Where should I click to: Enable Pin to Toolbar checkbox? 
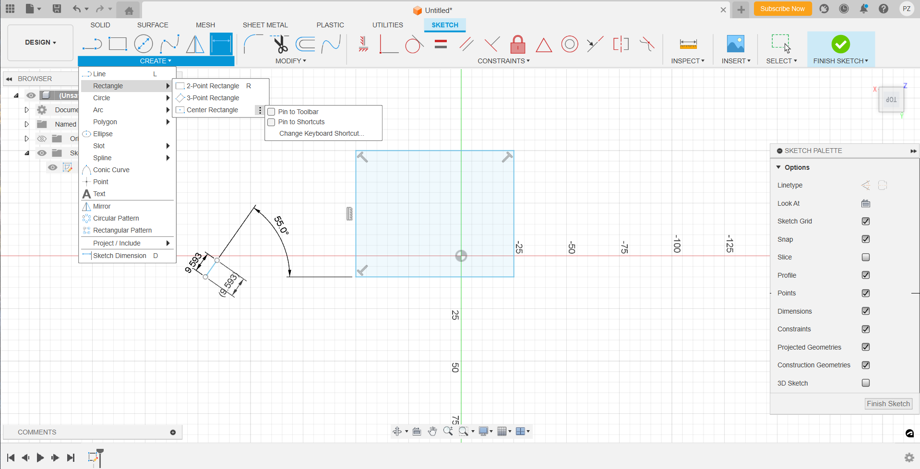click(271, 112)
